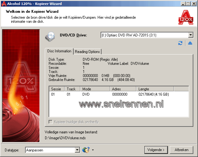Click the Mode column header
Viewport: 198px width, 157px height.
(95, 89)
